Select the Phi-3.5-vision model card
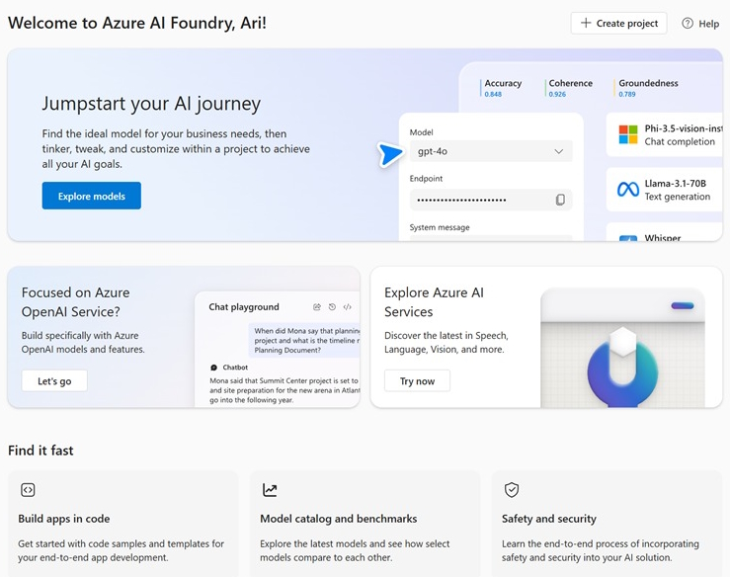This screenshot has width=730, height=577. (x=665, y=135)
